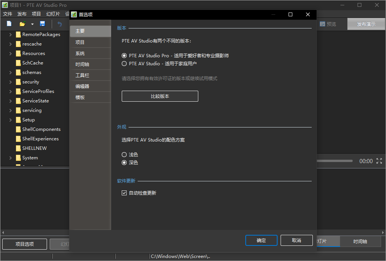This screenshot has height=261, width=386.
Task: Click the folder icon beside SHELLNEW
Action: [18, 148]
